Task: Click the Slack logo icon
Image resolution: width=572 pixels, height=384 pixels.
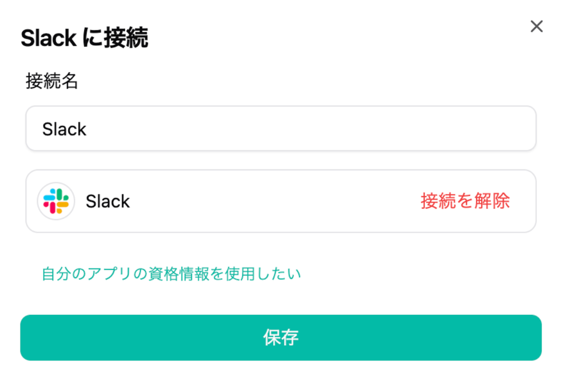Action: [56, 201]
